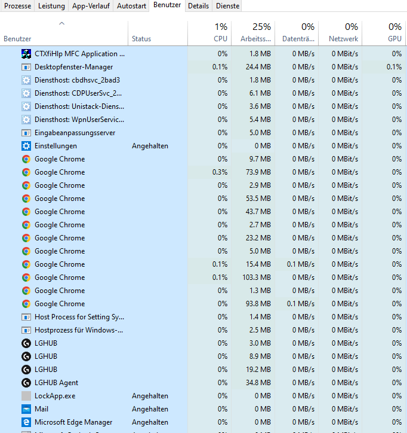Click the Mail envelope icon
The width and height of the screenshot is (407, 433).
click(x=26, y=409)
